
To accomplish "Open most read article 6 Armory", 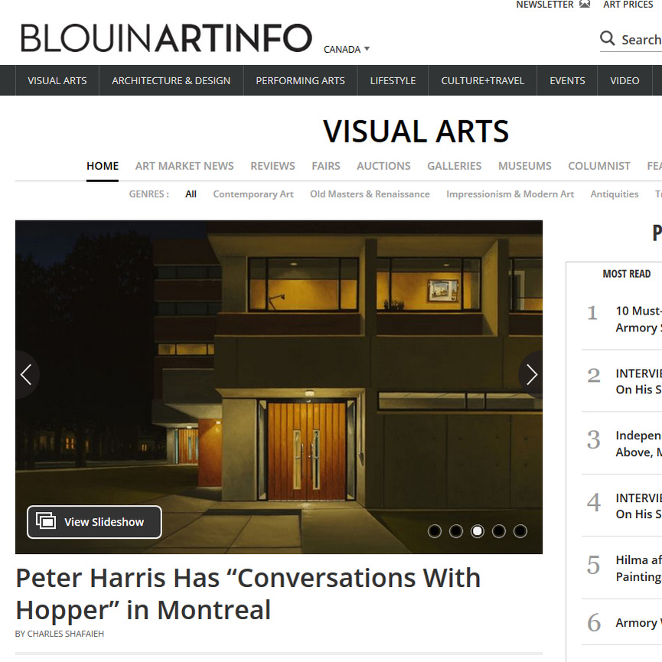I will pos(638,623).
